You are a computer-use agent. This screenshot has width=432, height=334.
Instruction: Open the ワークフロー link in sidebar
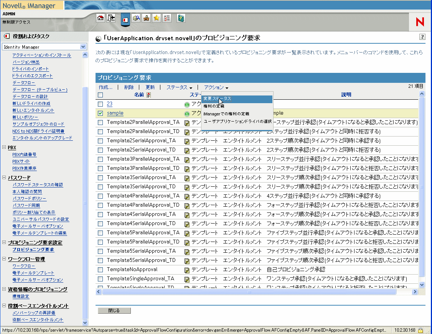tap(23, 266)
